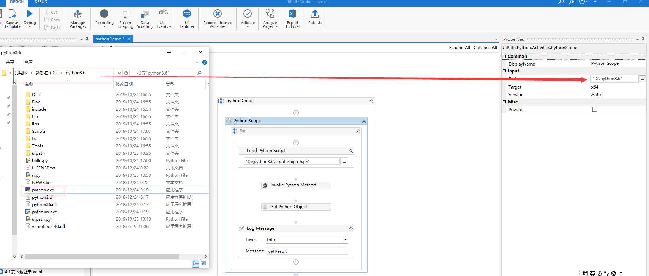This screenshot has height=276, width=649.
Task: Click the Debug play icon
Action: tap(30, 14)
